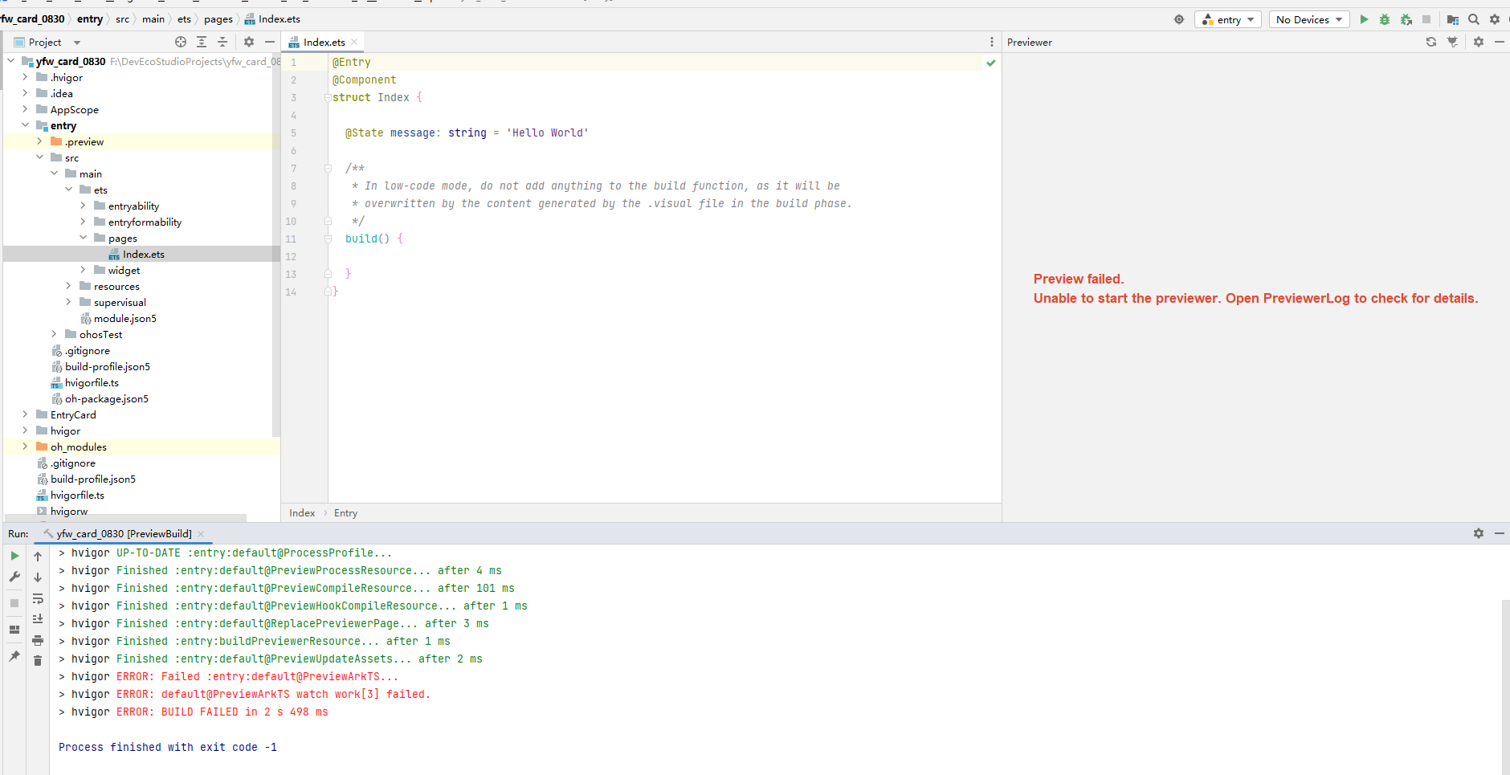Click the pages breadcrumb in navigation bar

pyautogui.click(x=218, y=19)
